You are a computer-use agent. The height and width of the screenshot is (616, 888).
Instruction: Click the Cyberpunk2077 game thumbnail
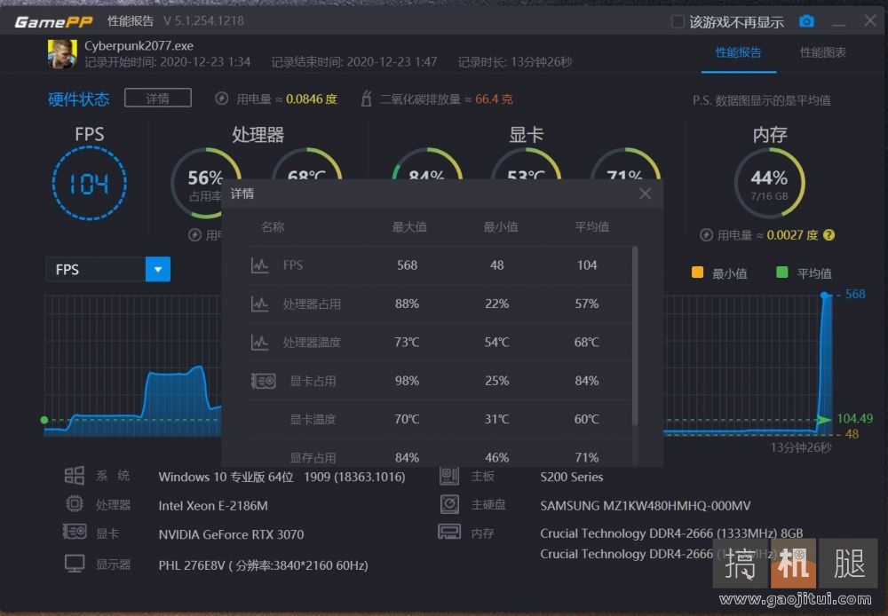62,54
